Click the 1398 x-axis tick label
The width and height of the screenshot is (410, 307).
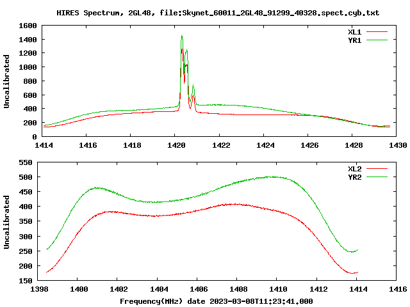[39, 289]
